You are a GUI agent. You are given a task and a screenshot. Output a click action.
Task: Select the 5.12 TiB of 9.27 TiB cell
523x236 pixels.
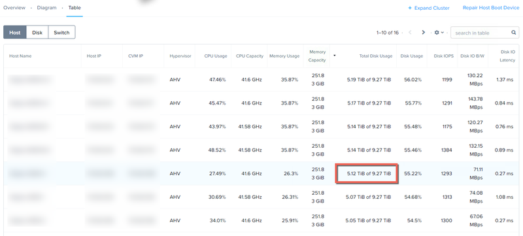[x=369, y=173]
